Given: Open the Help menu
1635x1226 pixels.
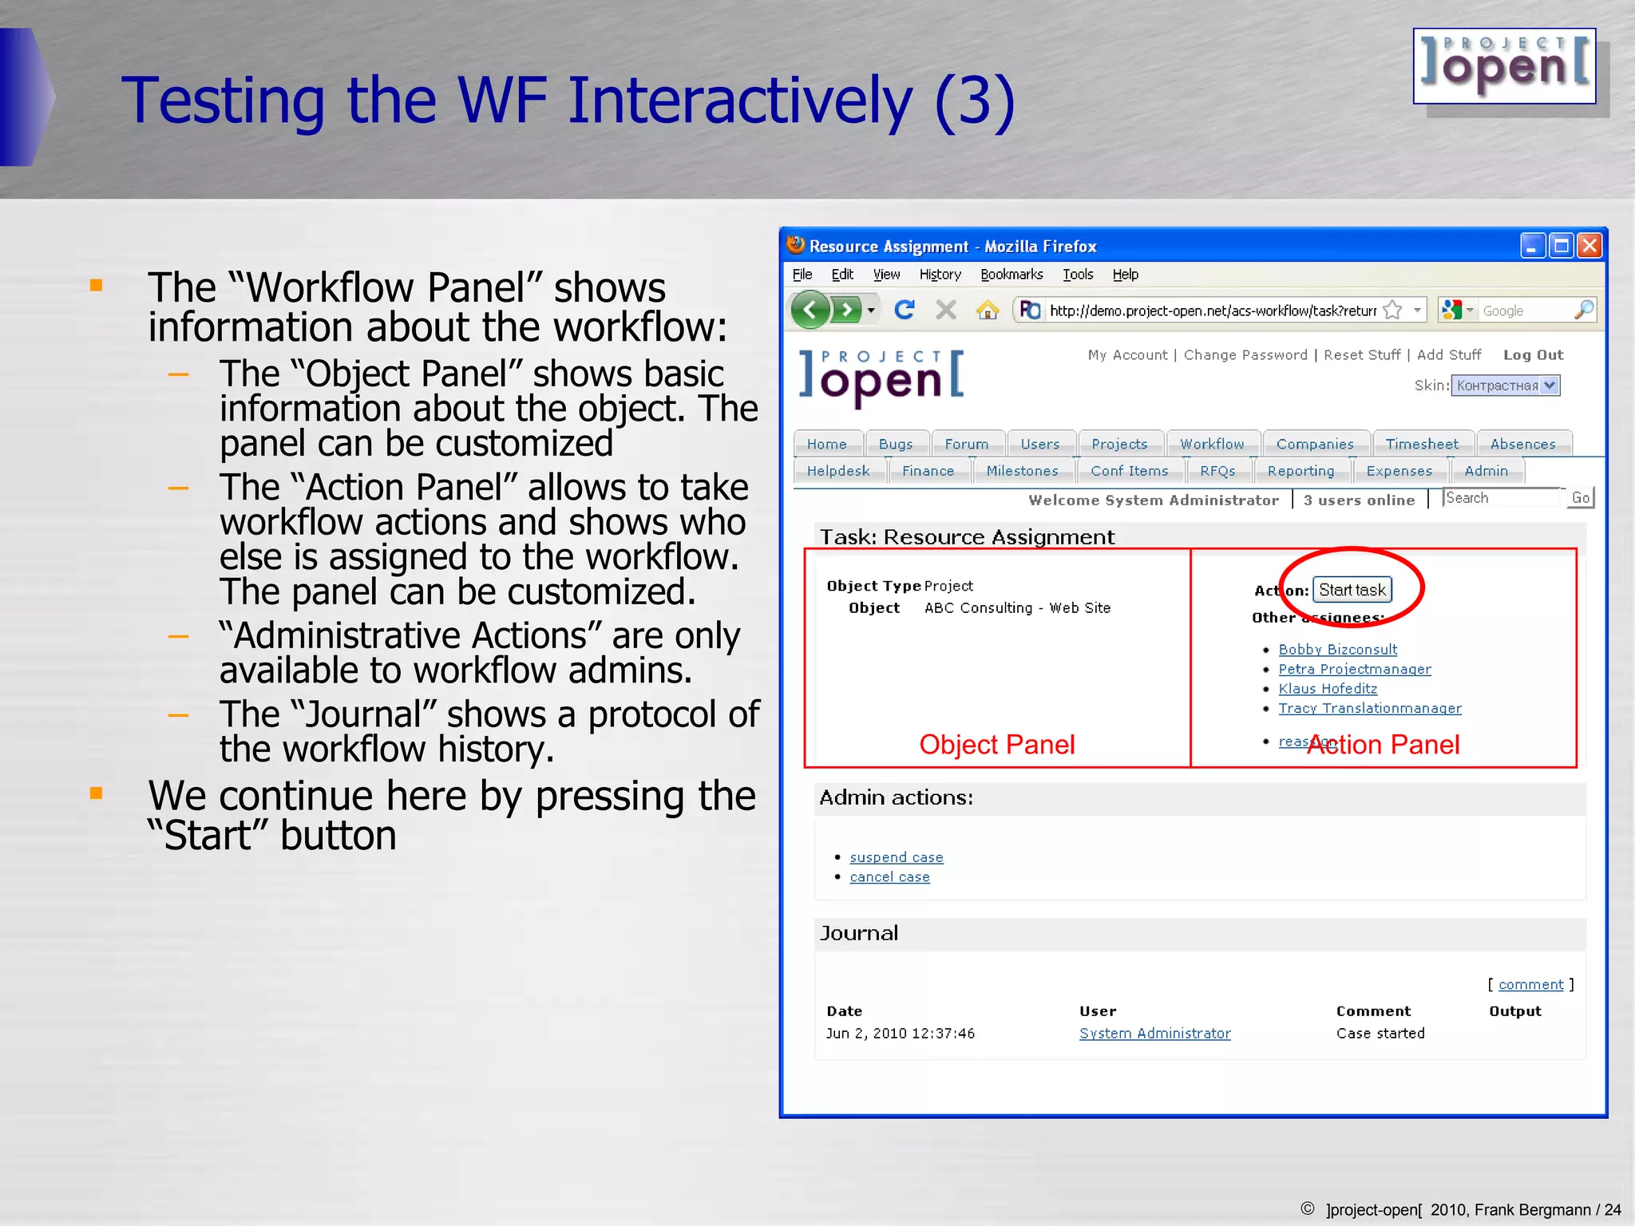Looking at the screenshot, I should pos(1126,275).
